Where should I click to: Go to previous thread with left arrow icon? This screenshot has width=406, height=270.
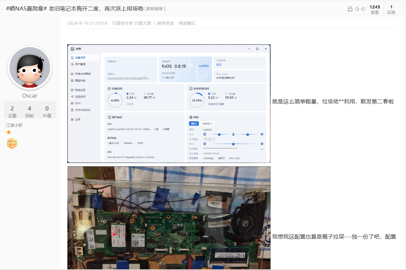pos(357,9)
